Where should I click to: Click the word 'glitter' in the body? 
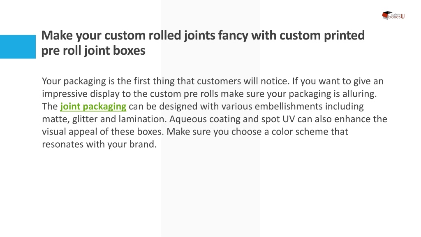pyautogui.click(x=85, y=119)
